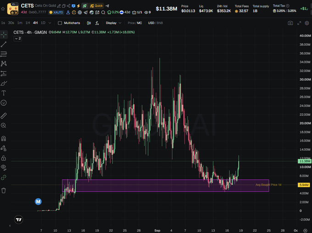The height and width of the screenshot is (233, 312).
Task: Switch to the 1D timeframe
Action: tap(43, 23)
